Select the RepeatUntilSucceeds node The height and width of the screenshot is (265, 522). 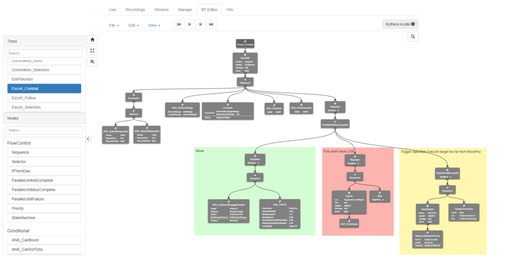point(447,174)
